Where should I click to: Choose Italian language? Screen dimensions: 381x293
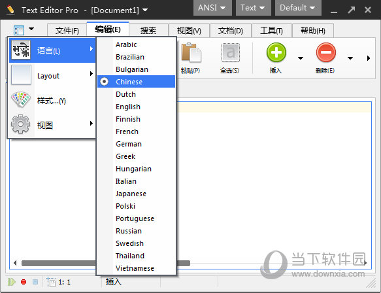point(136,181)
